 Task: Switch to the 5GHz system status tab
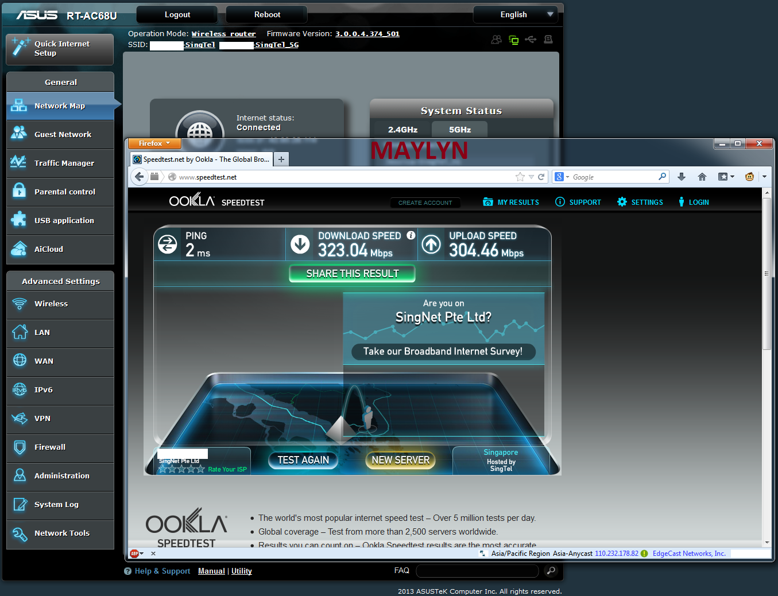coord(459,130)
